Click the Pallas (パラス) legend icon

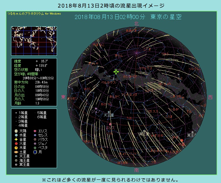(x=35, y=140)
